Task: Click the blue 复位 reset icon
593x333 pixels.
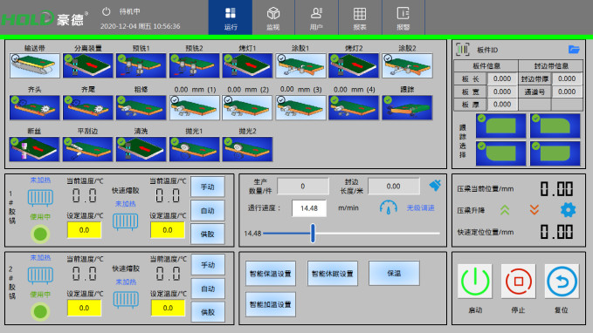Action: click(562, 282)
